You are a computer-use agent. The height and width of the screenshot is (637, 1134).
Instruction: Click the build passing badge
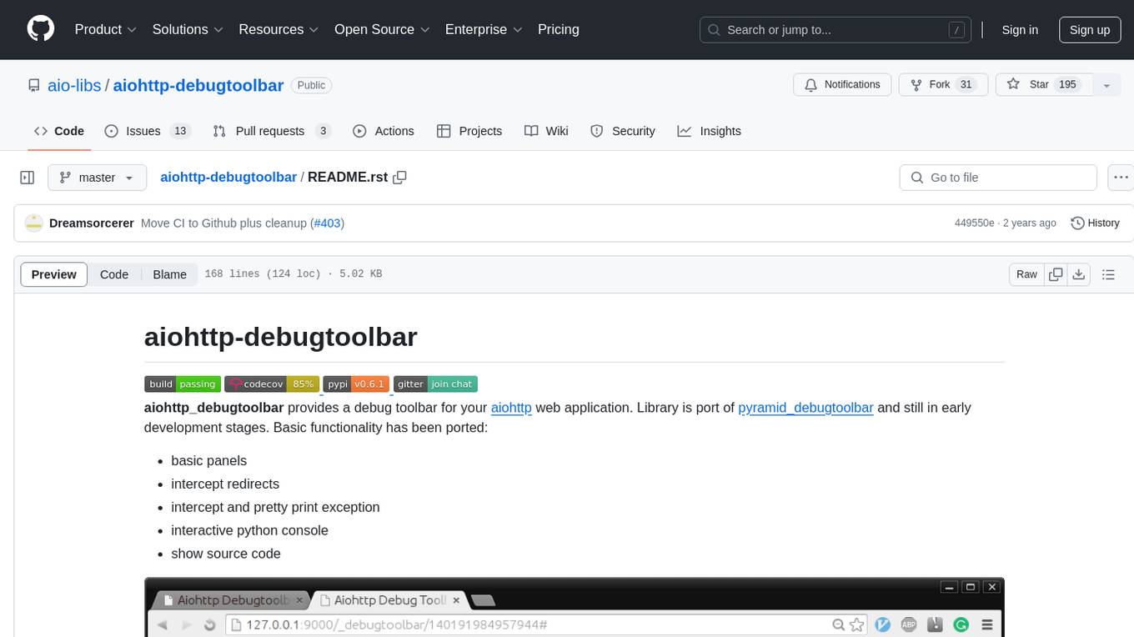(183, 384)
